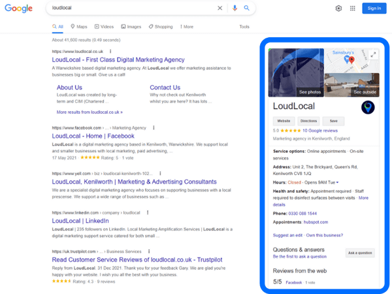Switch to the Maps tab
The height and width of the screenshot is (294, 392).
[x=79, y=27]
